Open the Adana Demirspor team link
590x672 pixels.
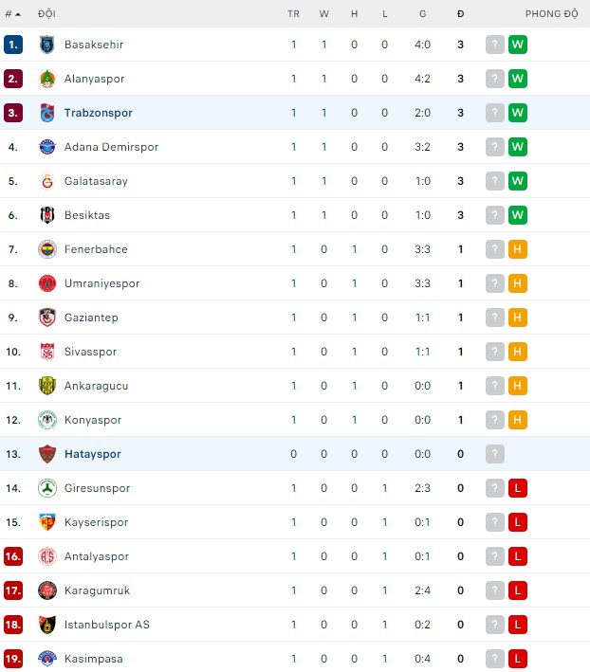tap(111, 147)
